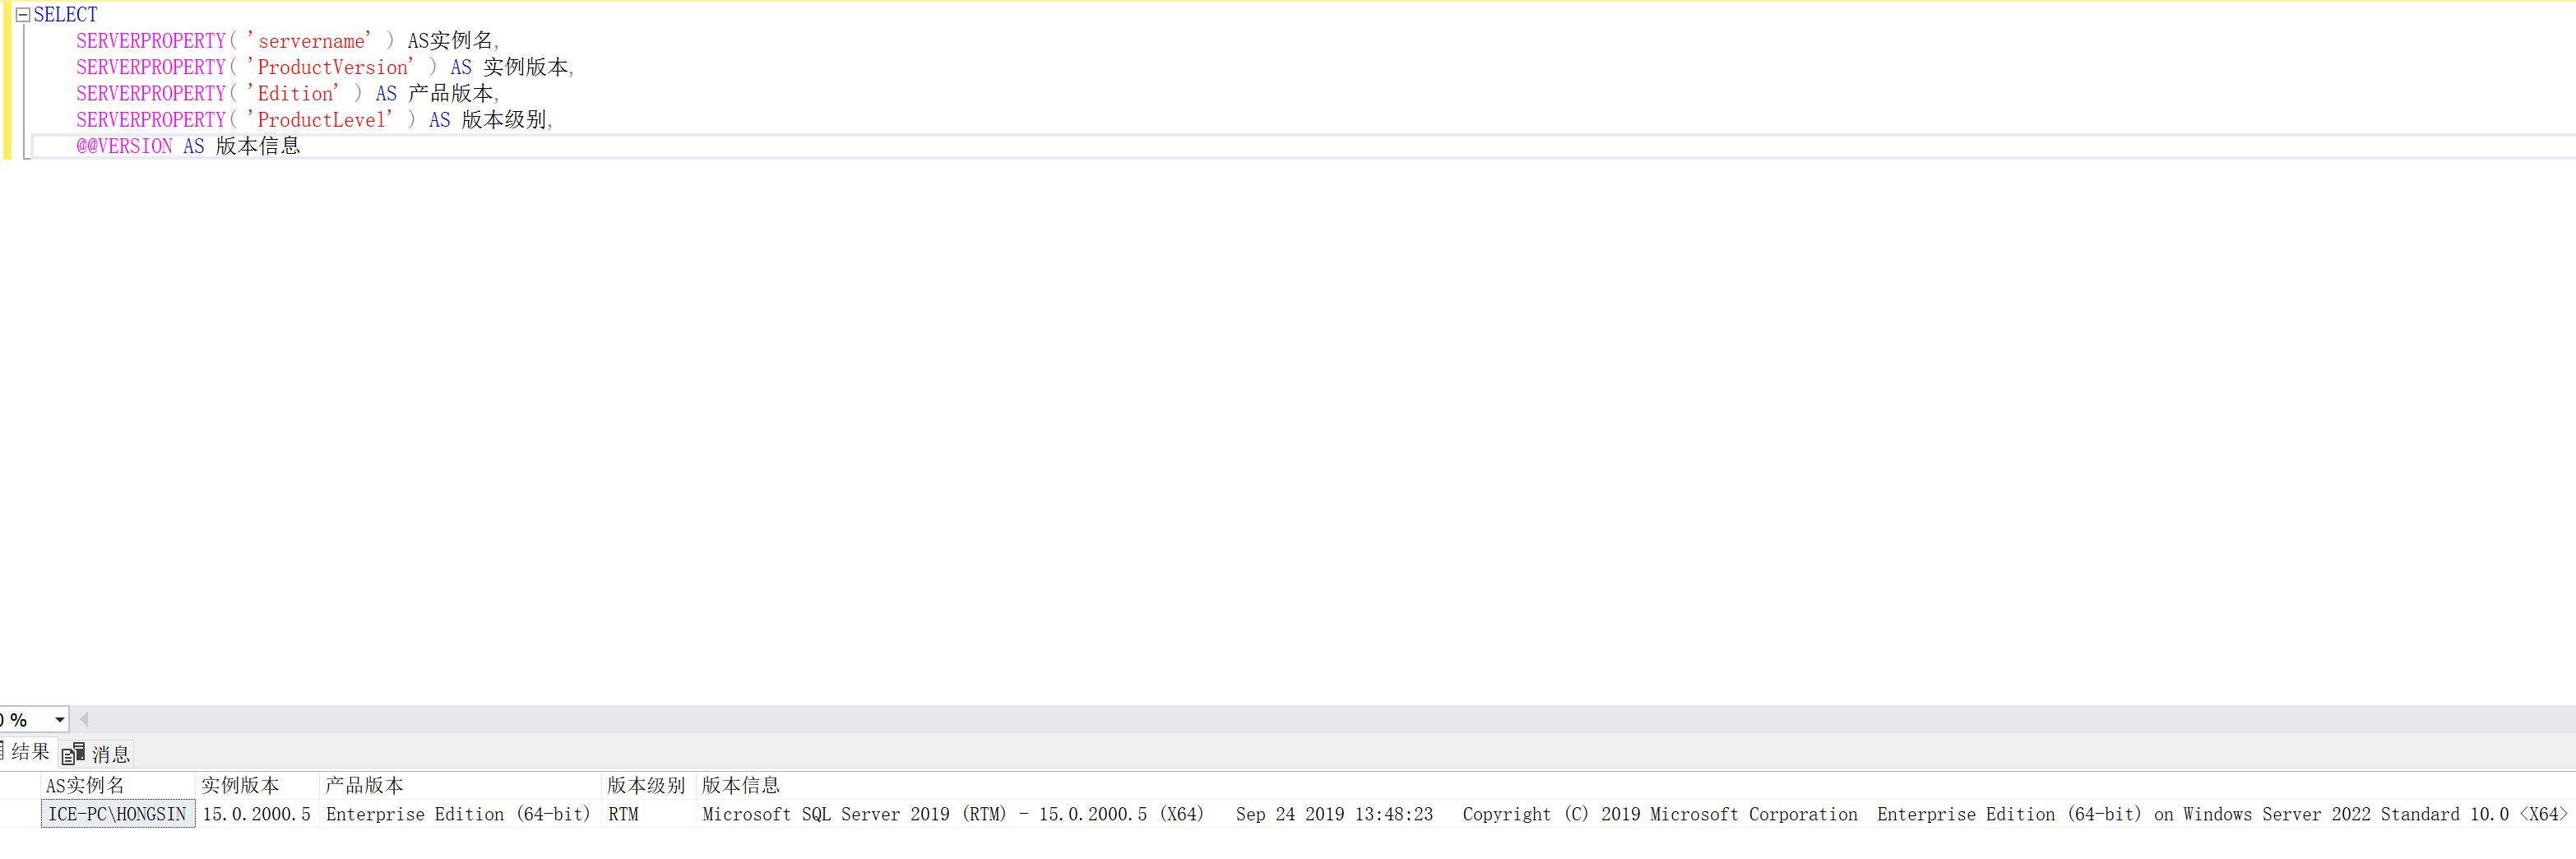Switch to the 结果 results tab

point(28,752)
